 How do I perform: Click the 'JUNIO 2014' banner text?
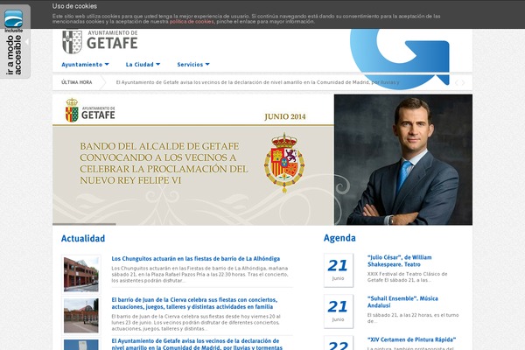285,116
